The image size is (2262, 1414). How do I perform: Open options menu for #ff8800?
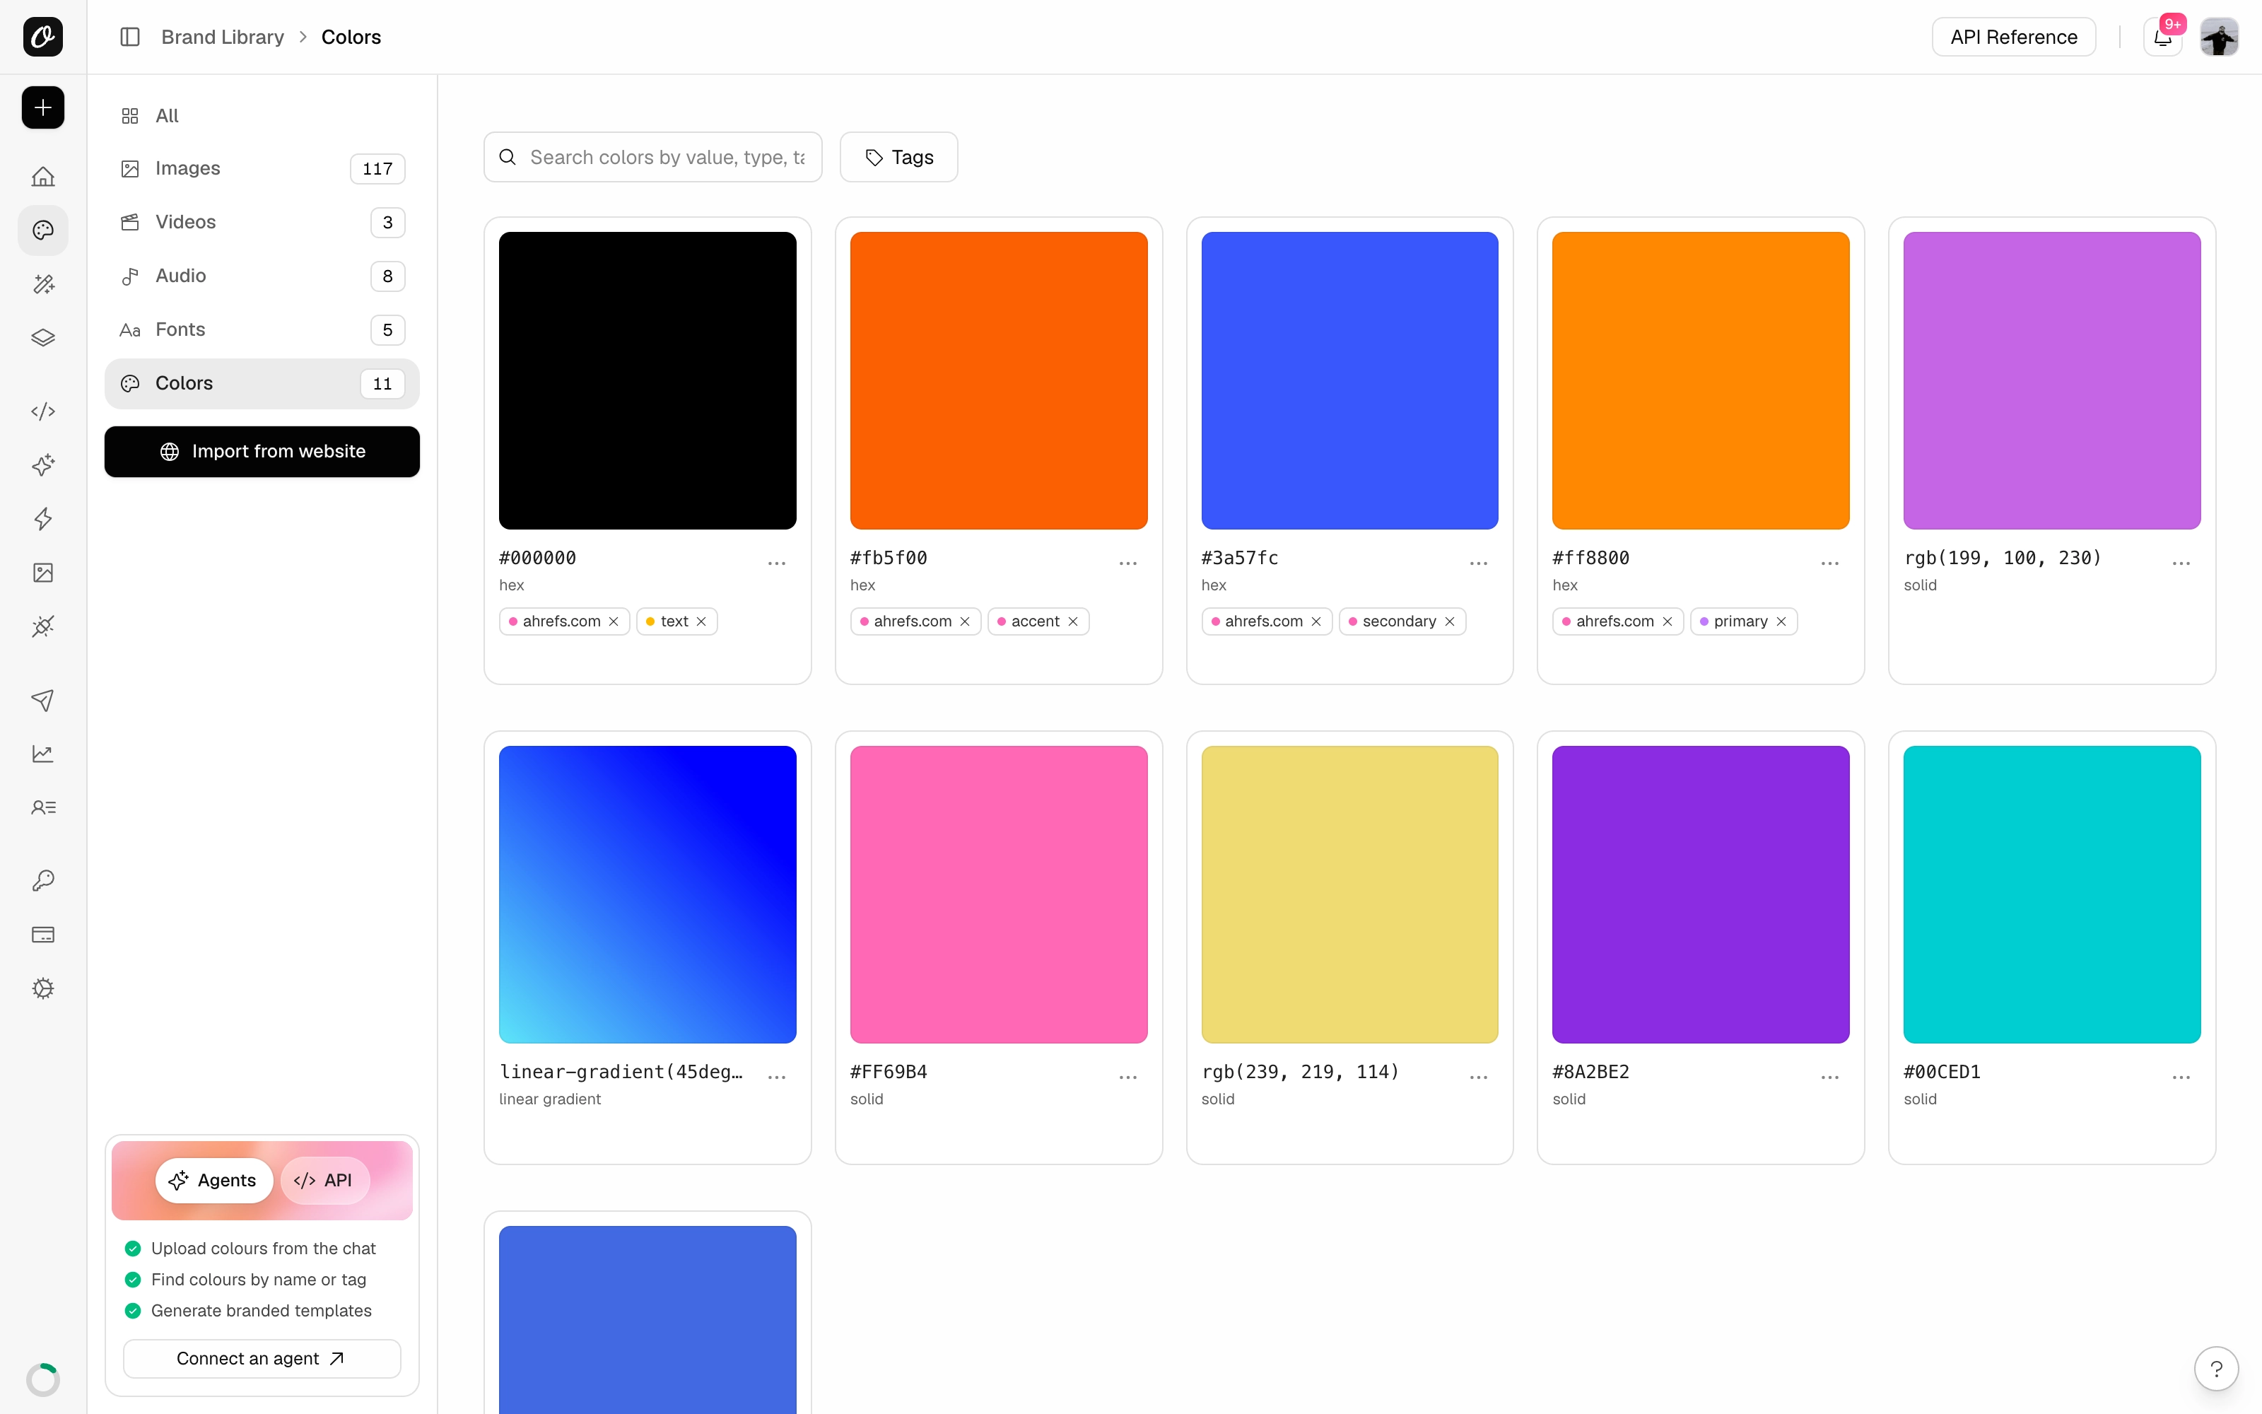tap(1830, 563)
